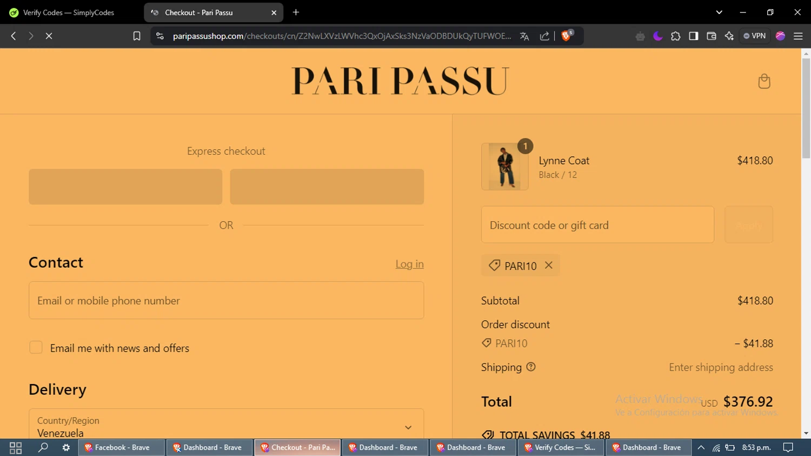Open the shopping bag cart icon

coord(764,81)
